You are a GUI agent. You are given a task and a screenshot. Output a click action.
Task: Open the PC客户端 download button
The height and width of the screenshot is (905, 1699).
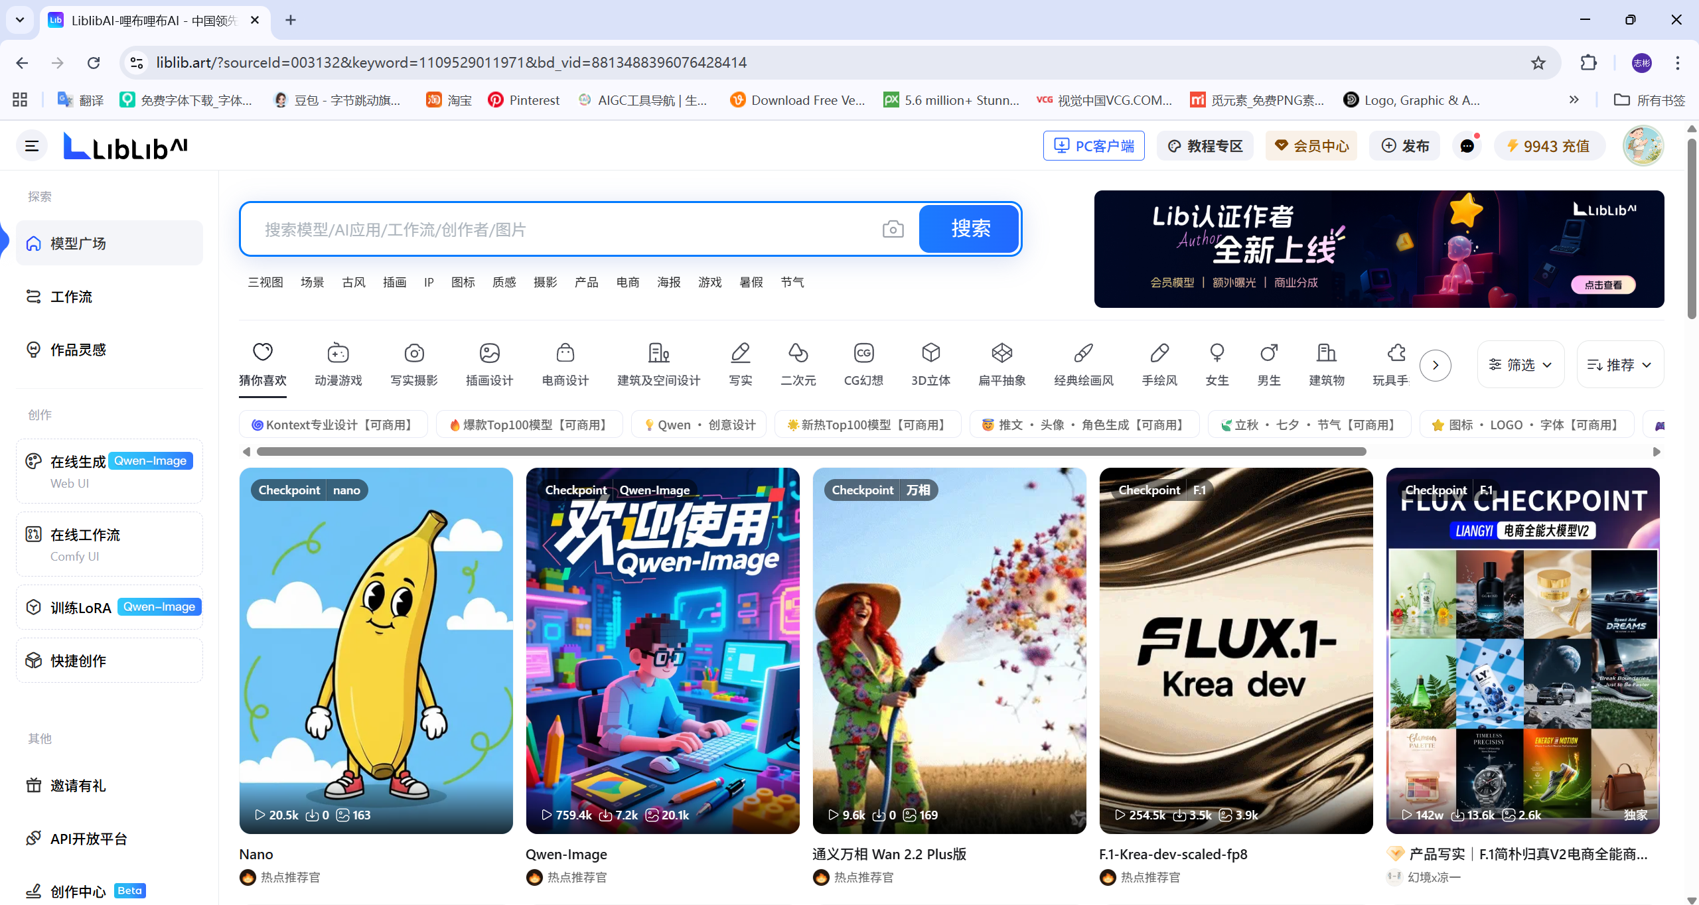[x=1093, y=146]
